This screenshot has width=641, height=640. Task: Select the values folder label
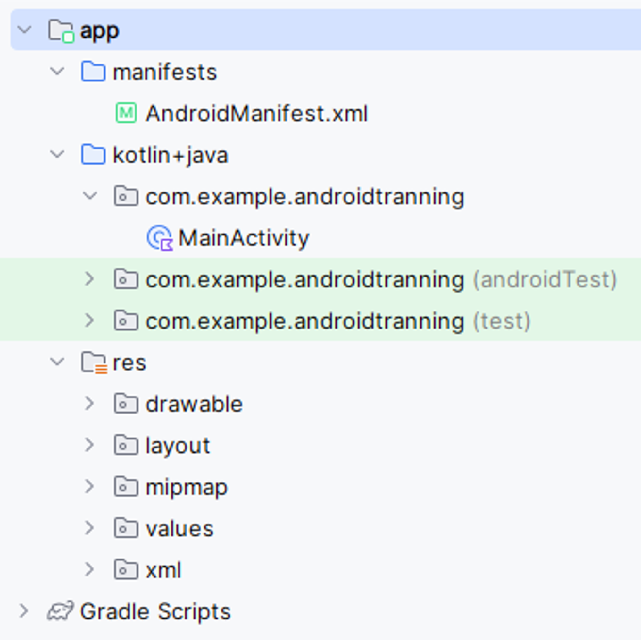click(179, 529)
